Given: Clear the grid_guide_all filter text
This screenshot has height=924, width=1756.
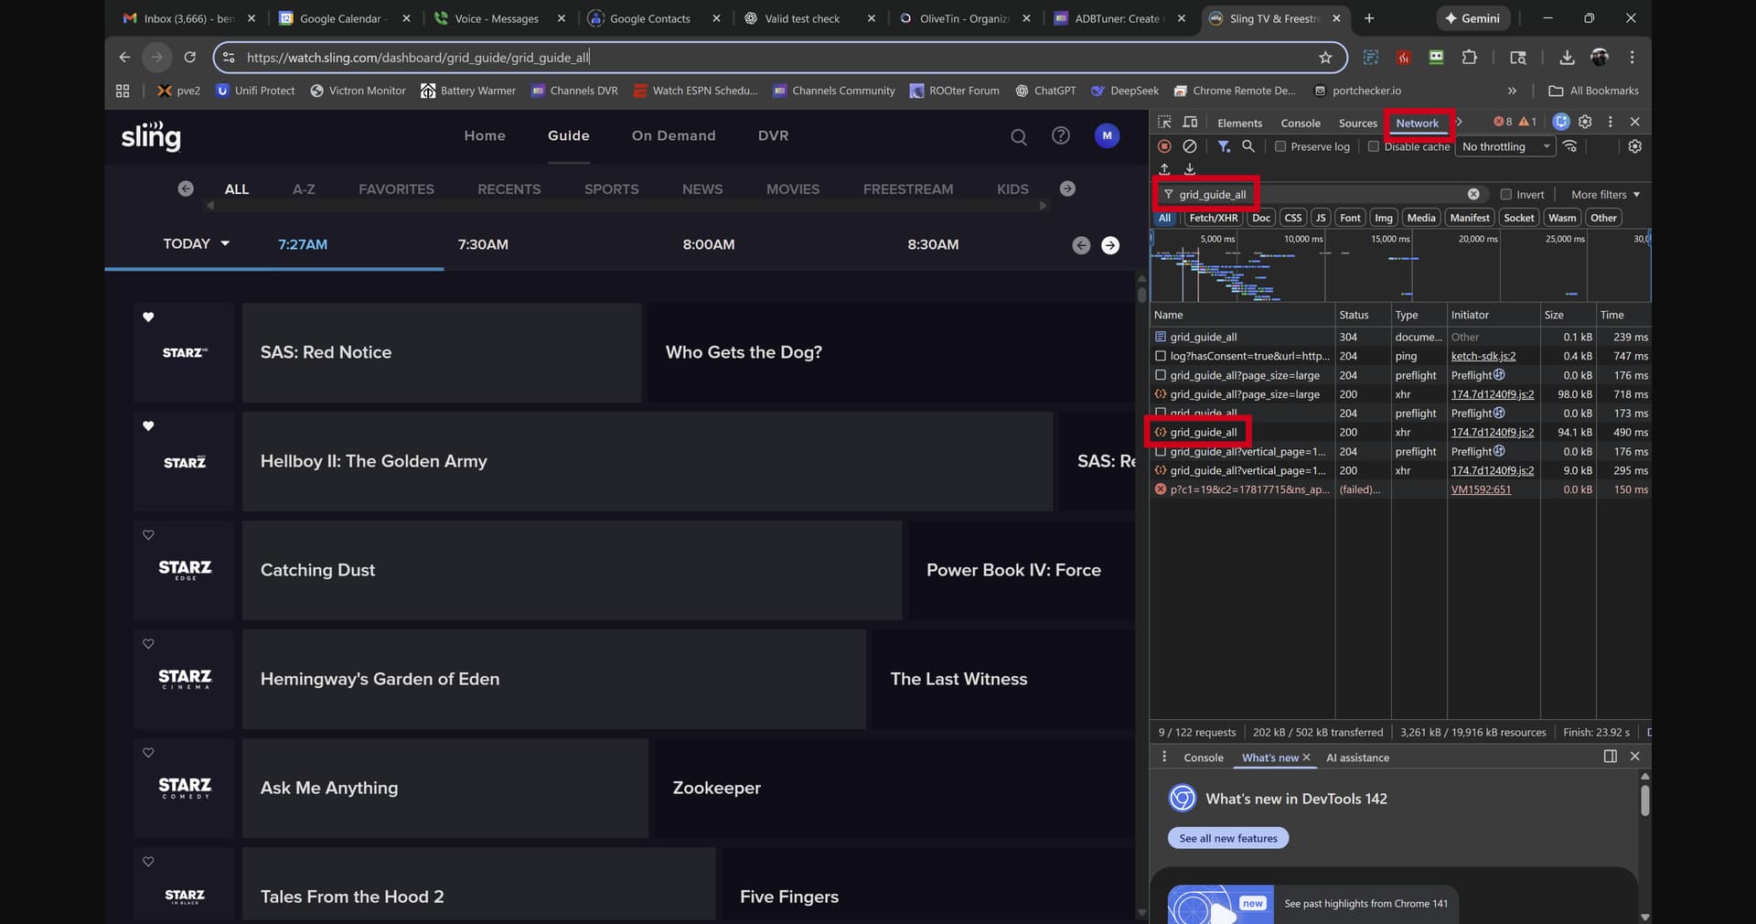Looking at the screenshot, I should 1473,194.
